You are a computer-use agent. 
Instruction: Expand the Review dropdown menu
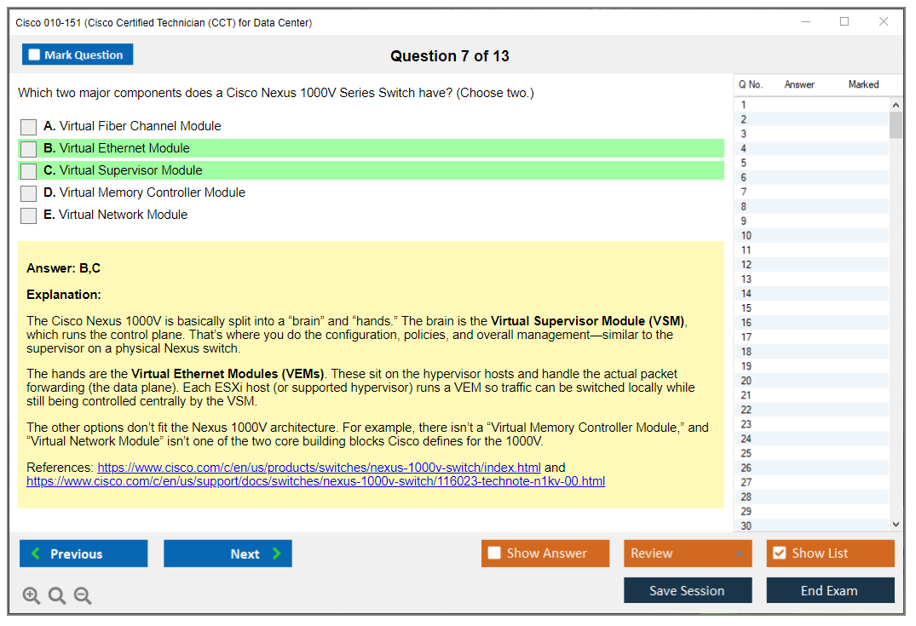point(739,554)
